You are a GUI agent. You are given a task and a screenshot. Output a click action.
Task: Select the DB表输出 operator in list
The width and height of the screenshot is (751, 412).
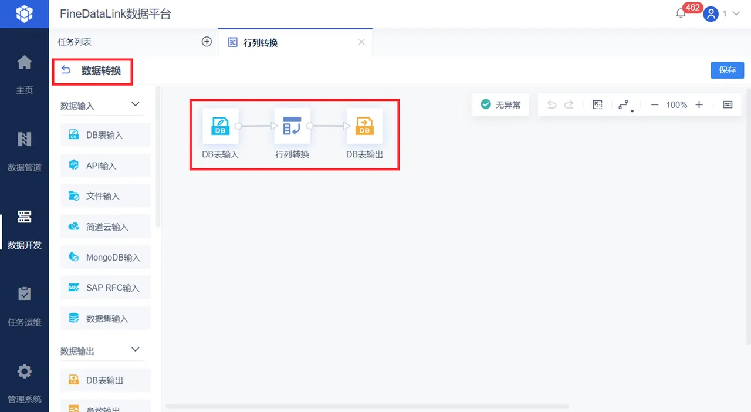pyautogui.click(x=106, y=380)
